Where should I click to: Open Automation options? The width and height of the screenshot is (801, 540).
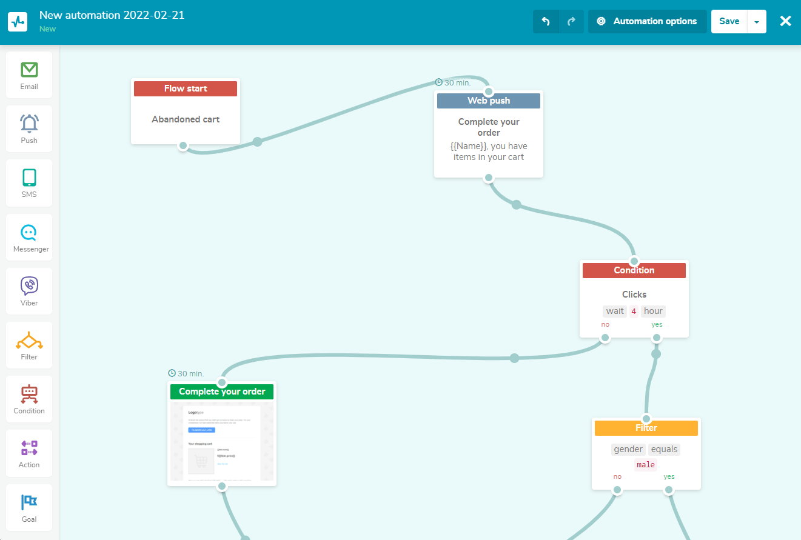click(x=647, y=21)
